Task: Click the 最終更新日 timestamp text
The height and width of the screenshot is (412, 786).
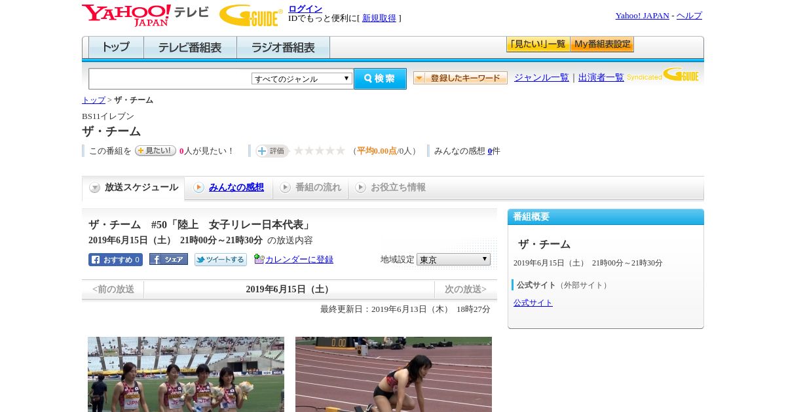Action: (405, 309)
